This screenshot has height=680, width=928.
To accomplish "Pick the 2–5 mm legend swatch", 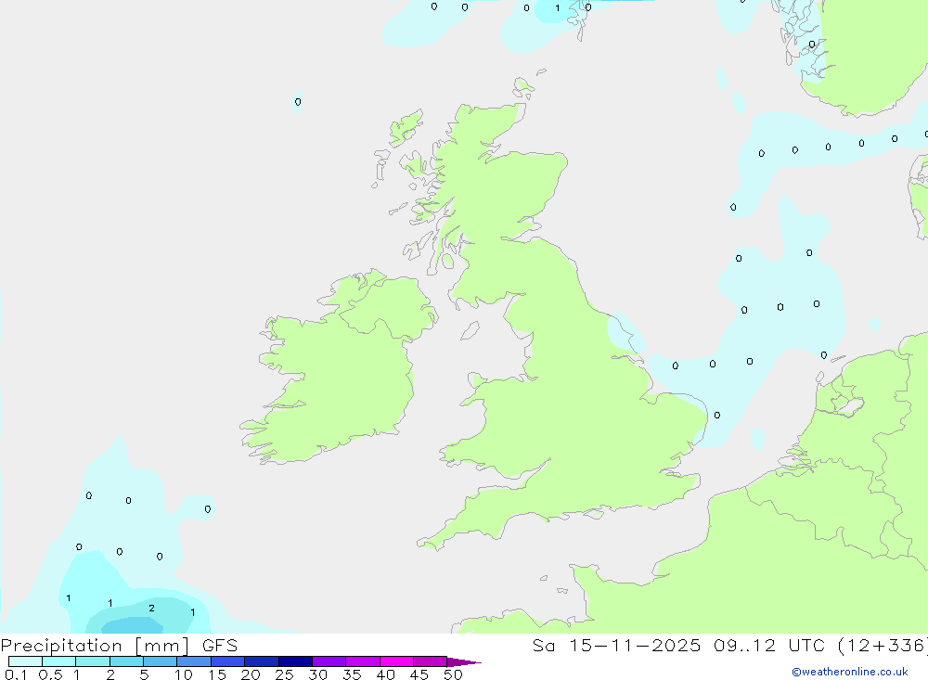I will tap(126, 661).
